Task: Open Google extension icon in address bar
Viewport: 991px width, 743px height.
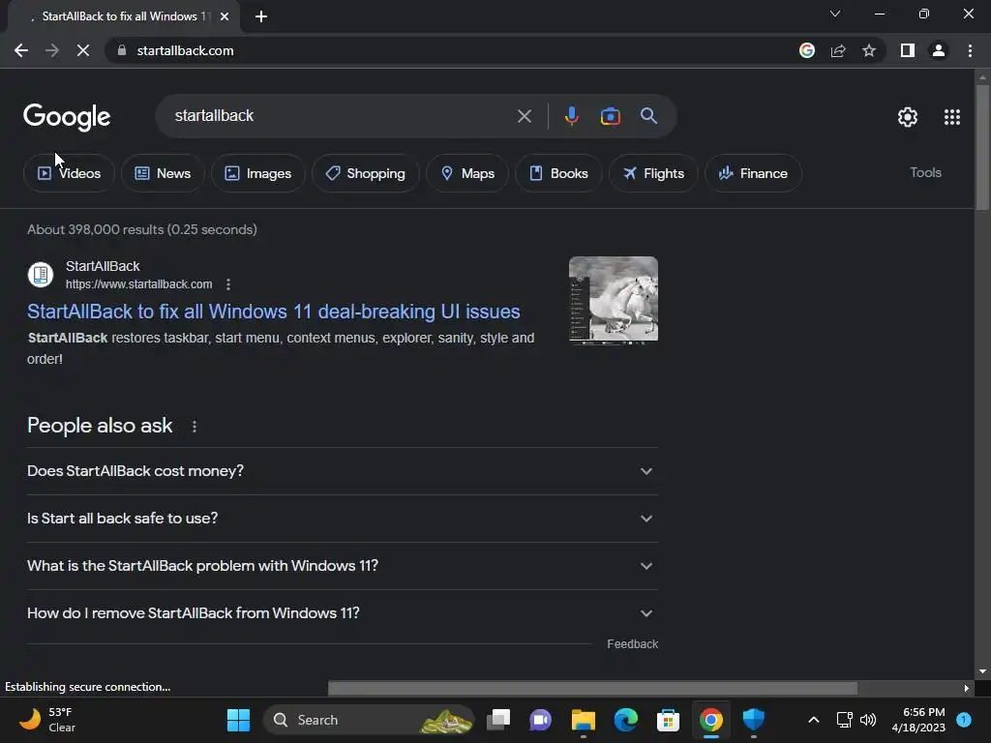Action: click(807, 50)
